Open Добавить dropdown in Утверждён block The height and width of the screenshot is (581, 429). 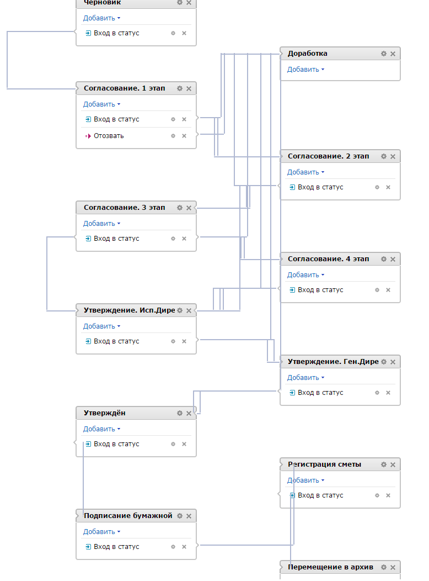click(x=101, y=429)
